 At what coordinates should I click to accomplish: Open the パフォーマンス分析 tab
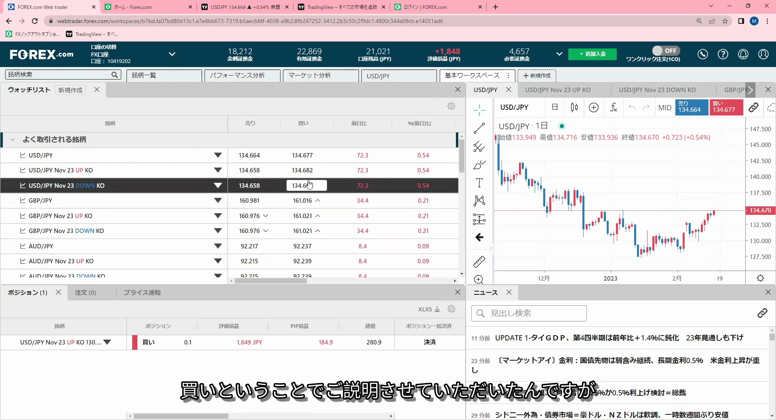pyautogui.click(x=242, y=76)
